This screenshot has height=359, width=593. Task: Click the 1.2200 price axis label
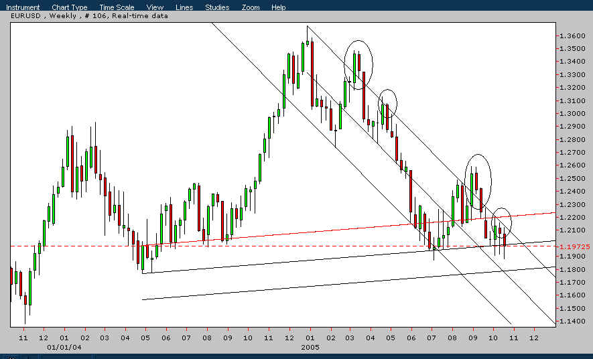pyautogui.click(x=572, y=217)
